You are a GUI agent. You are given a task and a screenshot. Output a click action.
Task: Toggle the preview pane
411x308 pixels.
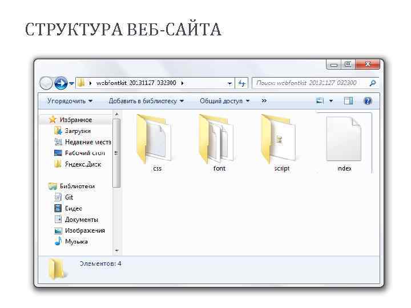pos(348,101)
